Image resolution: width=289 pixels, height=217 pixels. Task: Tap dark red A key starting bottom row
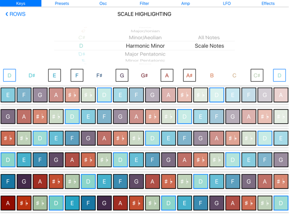point(8,203)
